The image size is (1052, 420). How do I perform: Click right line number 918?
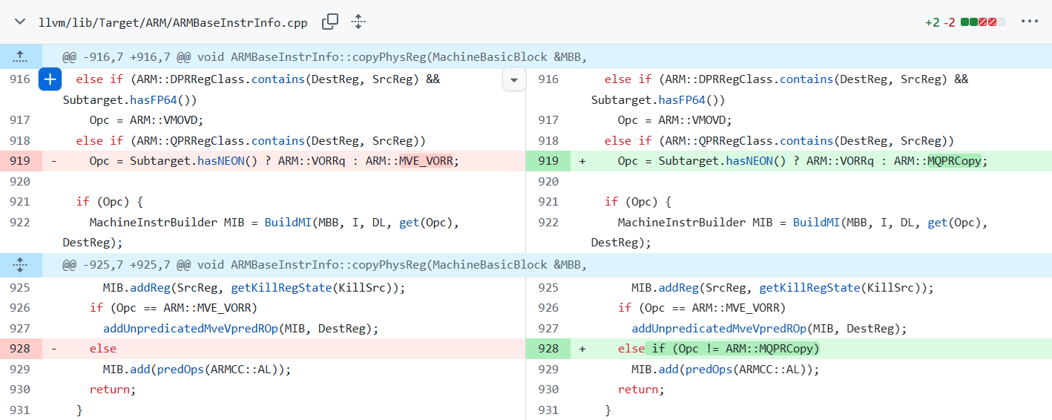tap(548, 140)
